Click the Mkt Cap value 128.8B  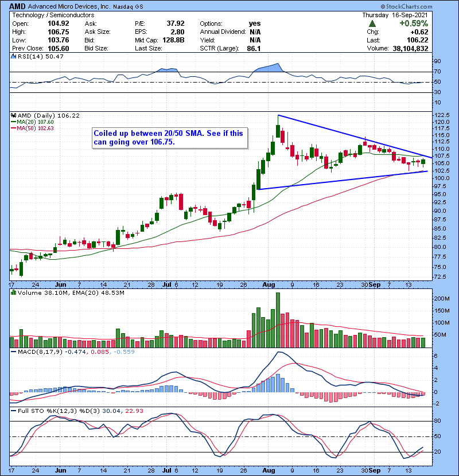[x=173, y=40]
